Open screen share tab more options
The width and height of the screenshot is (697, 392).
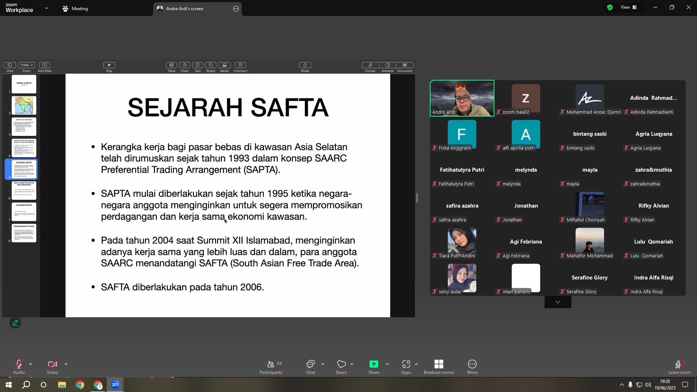236,9
